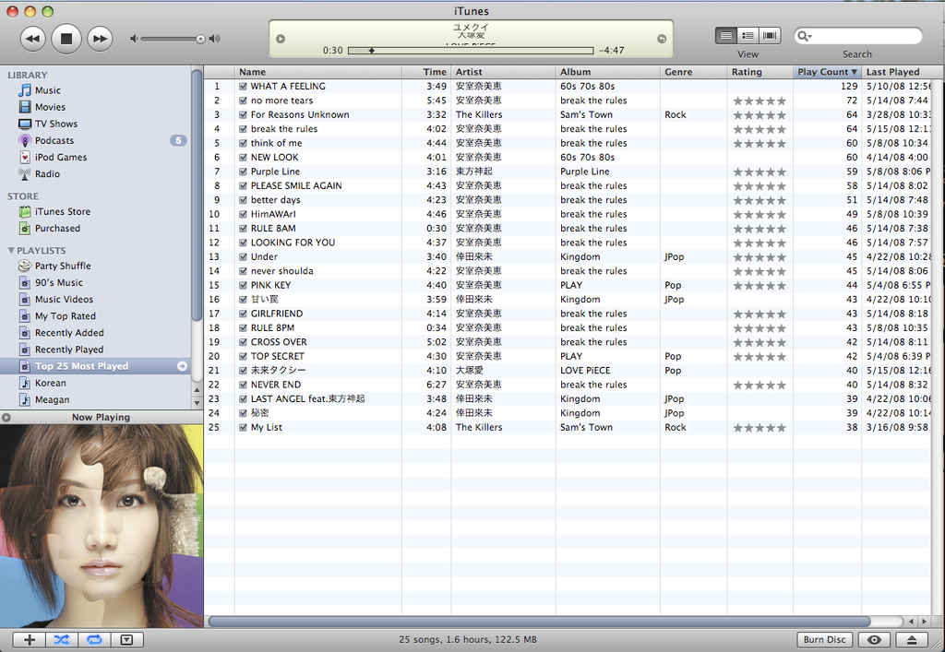Image resolution: width=945 pixels, height=652 pixels.
Task: Collapse the Now Playing artwork panel
Action: point(6,417)
